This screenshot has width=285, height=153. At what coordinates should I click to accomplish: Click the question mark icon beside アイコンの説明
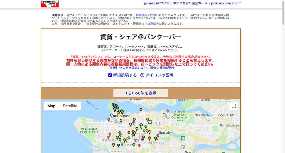[x=142, y=75]
